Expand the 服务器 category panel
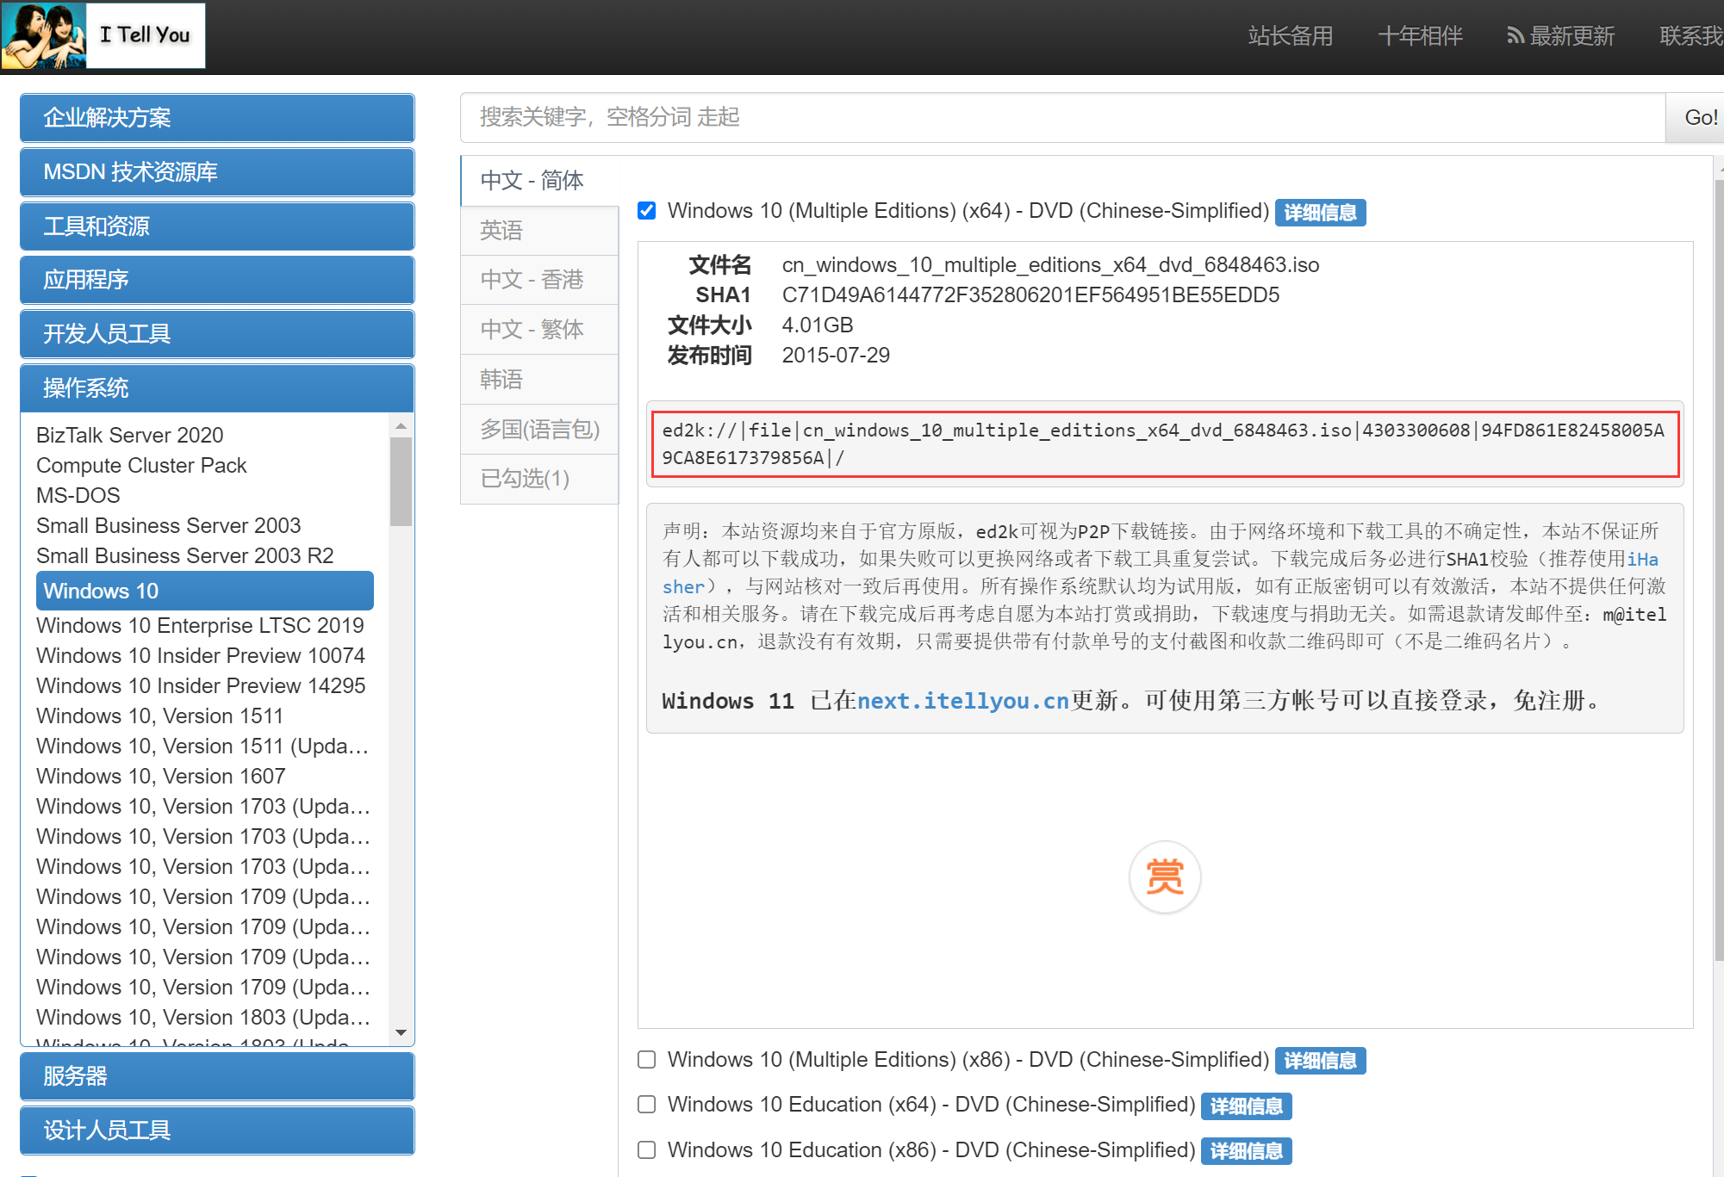The width and height of the screenshot is (1724, 1177). pos(217,1076)
